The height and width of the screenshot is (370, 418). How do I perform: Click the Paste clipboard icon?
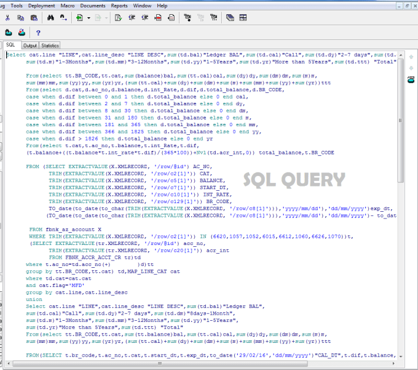coord(34,18)
